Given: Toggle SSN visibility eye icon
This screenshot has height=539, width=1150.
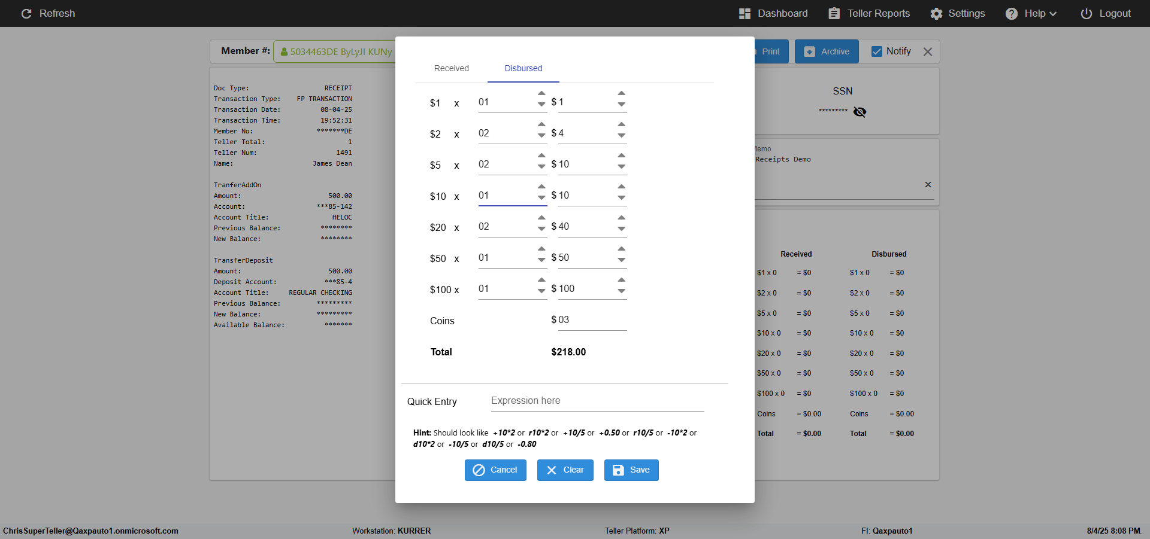Looking at the screenshot, I should tap(860, 112).
